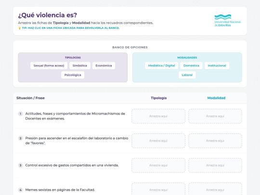260x195 pixels.
Task: Click the BANCO DE OPCIONES label
Action: point(130,47)
